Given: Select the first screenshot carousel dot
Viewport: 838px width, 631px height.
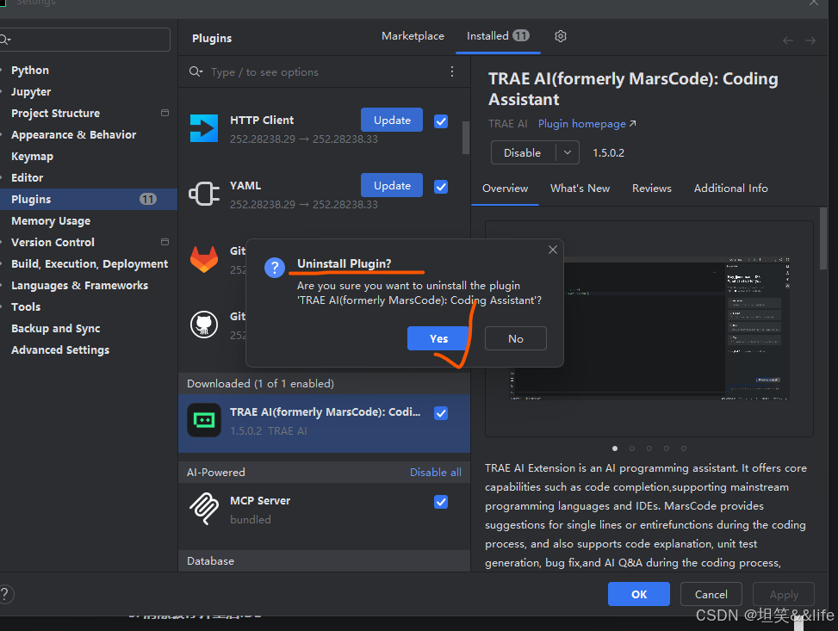Looking at the screenshot, I should point(615,449).
